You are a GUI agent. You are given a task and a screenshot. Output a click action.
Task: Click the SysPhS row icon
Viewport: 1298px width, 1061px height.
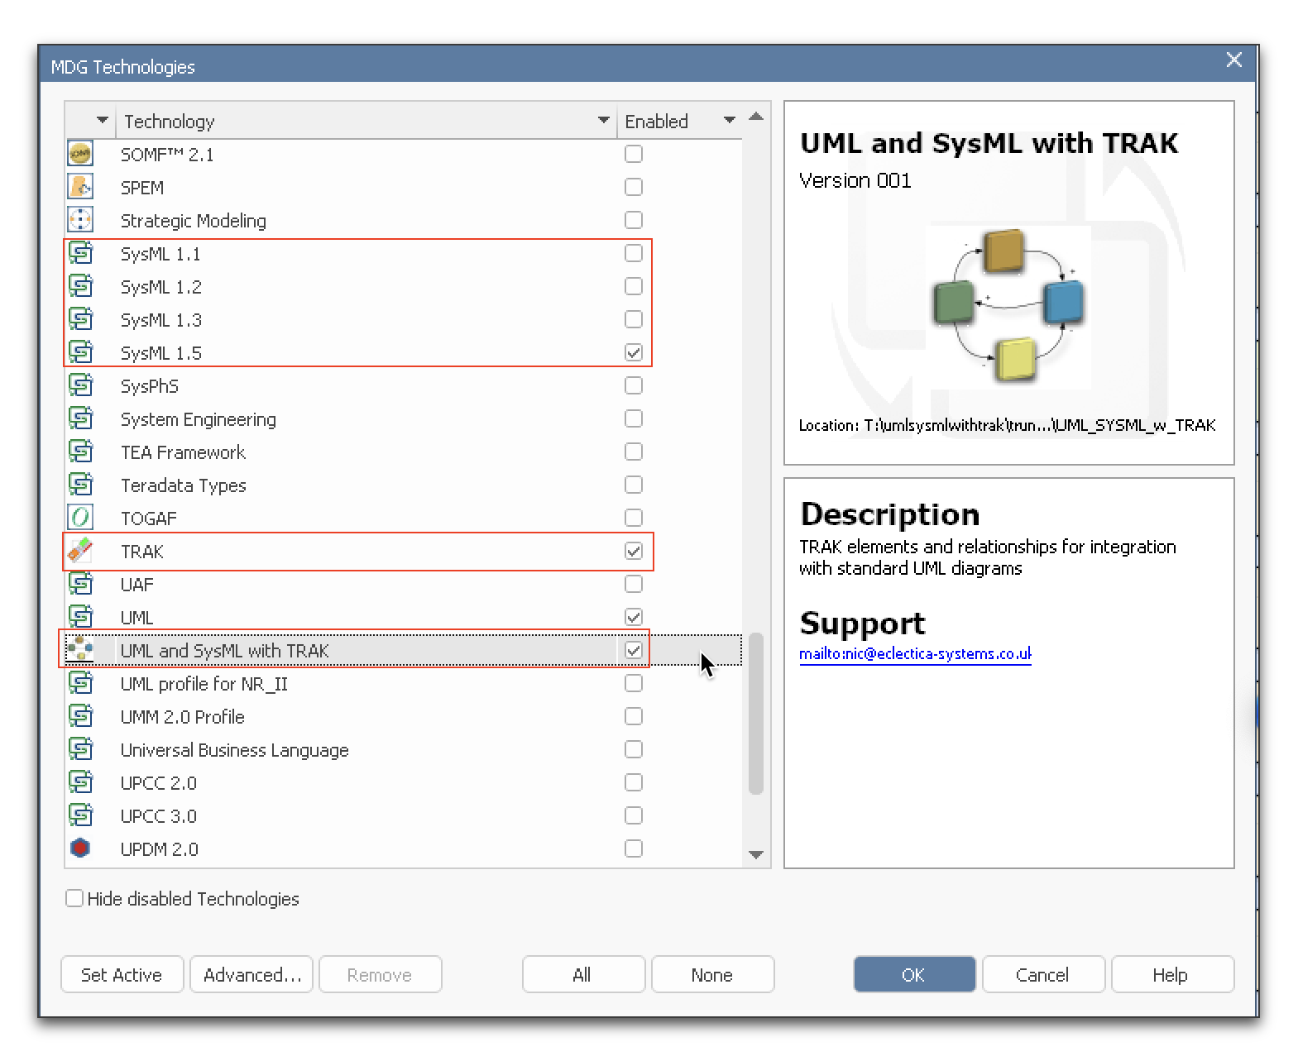click(x=80, y=385)
